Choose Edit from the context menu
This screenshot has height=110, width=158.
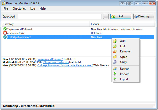(126, 46)
